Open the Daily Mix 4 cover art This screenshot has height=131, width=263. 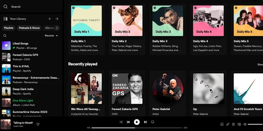point(208,21)
